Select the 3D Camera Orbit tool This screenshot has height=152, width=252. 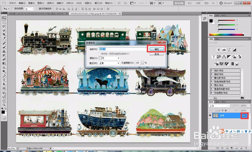(4, 97)
